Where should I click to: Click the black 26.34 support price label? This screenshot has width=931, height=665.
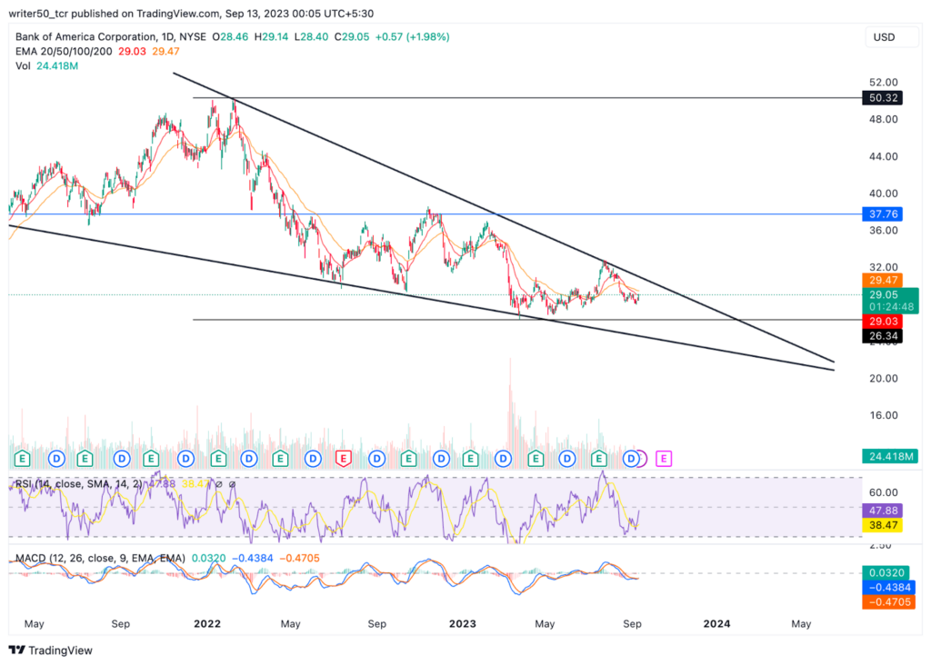882,336
